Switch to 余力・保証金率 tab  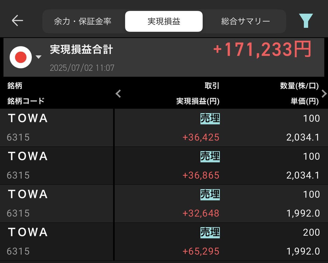coord(83,21)
